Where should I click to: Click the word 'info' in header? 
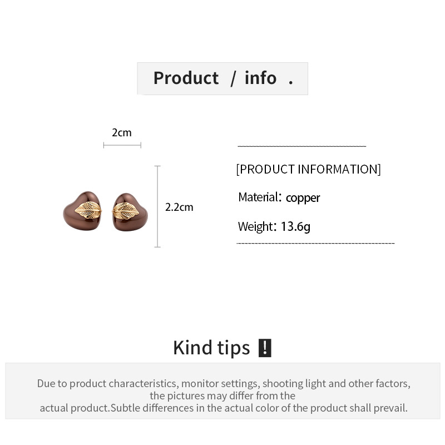tap(260, 78)
